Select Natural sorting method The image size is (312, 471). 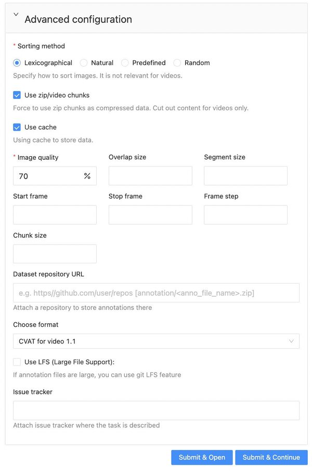coord(84,63)
